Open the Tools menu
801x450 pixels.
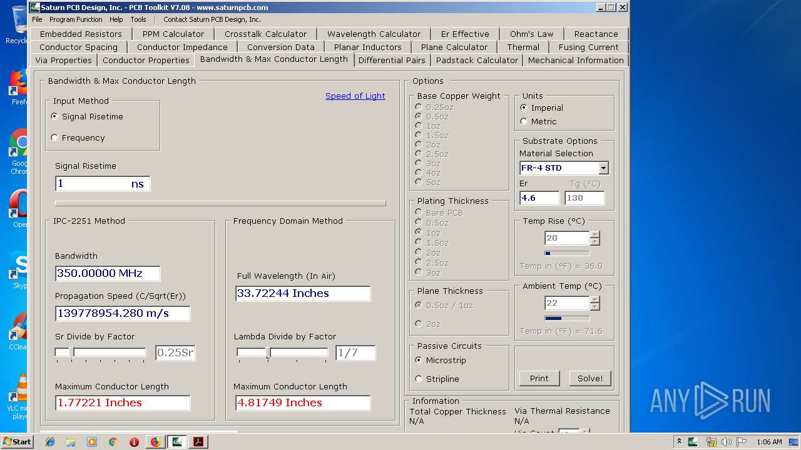pyautogui.click(x=138, y=19)
